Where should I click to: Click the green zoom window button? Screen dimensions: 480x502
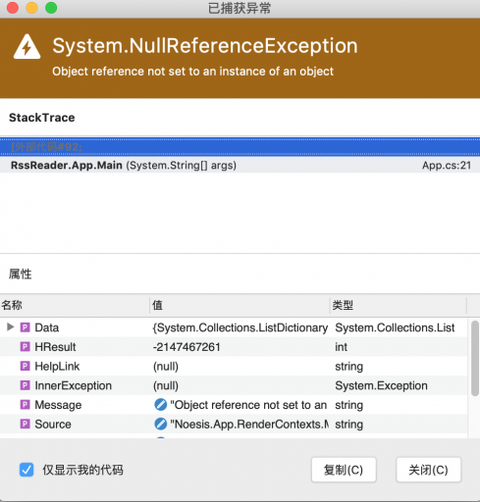tap(51, 8)
